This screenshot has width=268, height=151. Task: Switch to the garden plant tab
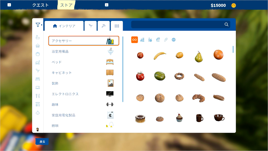tap(91, 26)
